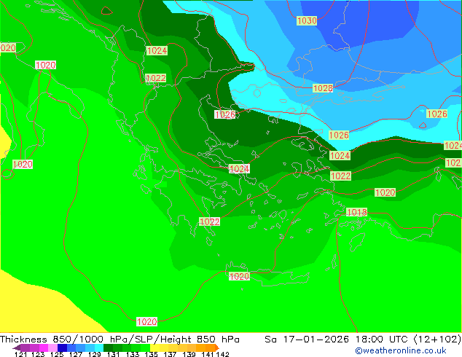
Task: Pick the darkest green legend swatch
Action: [x=108, y=348]
